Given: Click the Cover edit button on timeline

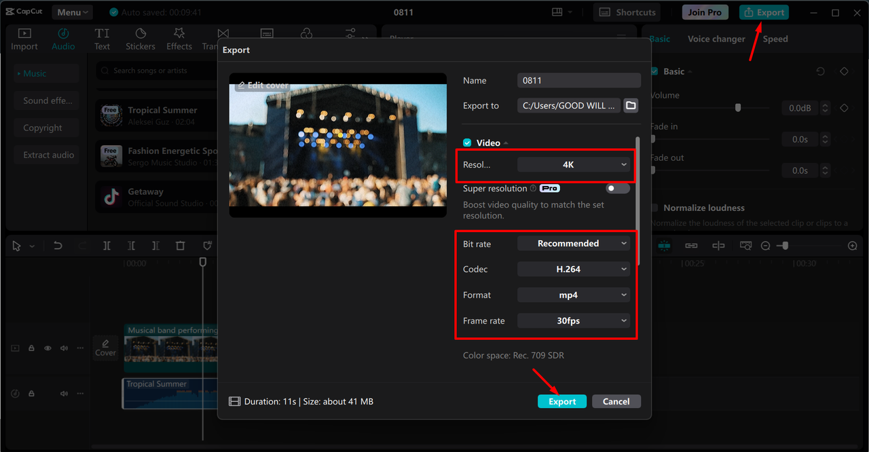Looking at the screenshot, I should [x=105, y=348].
